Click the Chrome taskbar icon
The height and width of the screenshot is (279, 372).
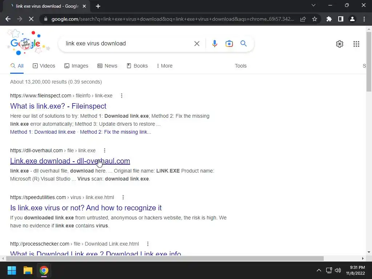(x=44, y=270)
